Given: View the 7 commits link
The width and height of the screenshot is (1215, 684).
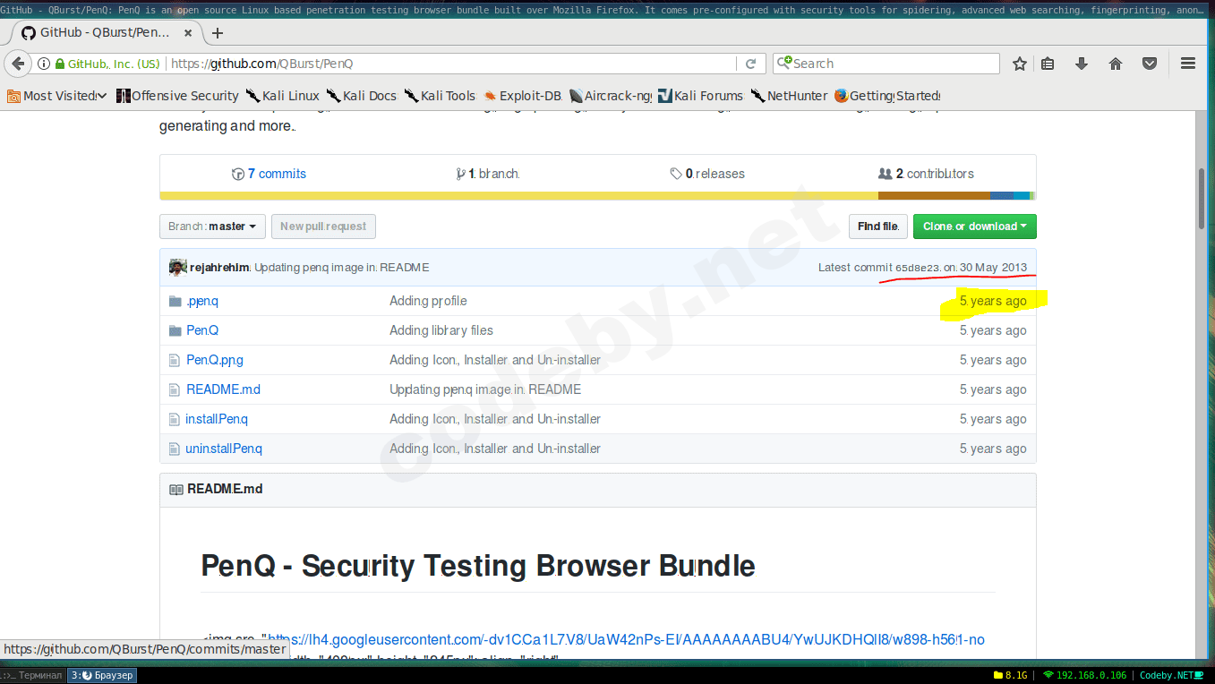Looking at the screenshot, I should pos(269,174).
